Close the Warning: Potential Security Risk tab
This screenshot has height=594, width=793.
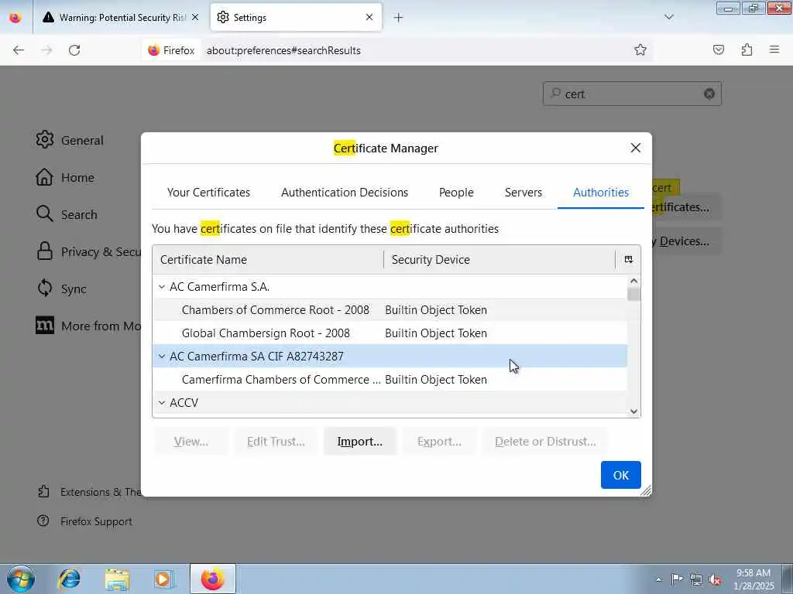(x=195, y=17)
